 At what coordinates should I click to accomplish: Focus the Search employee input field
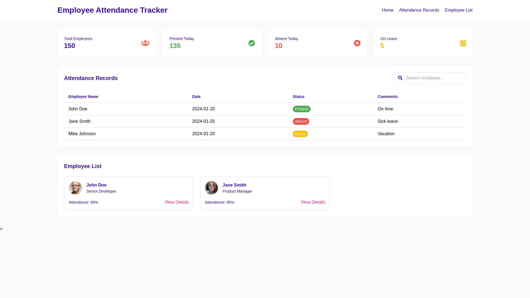click(x=434, y=78)
